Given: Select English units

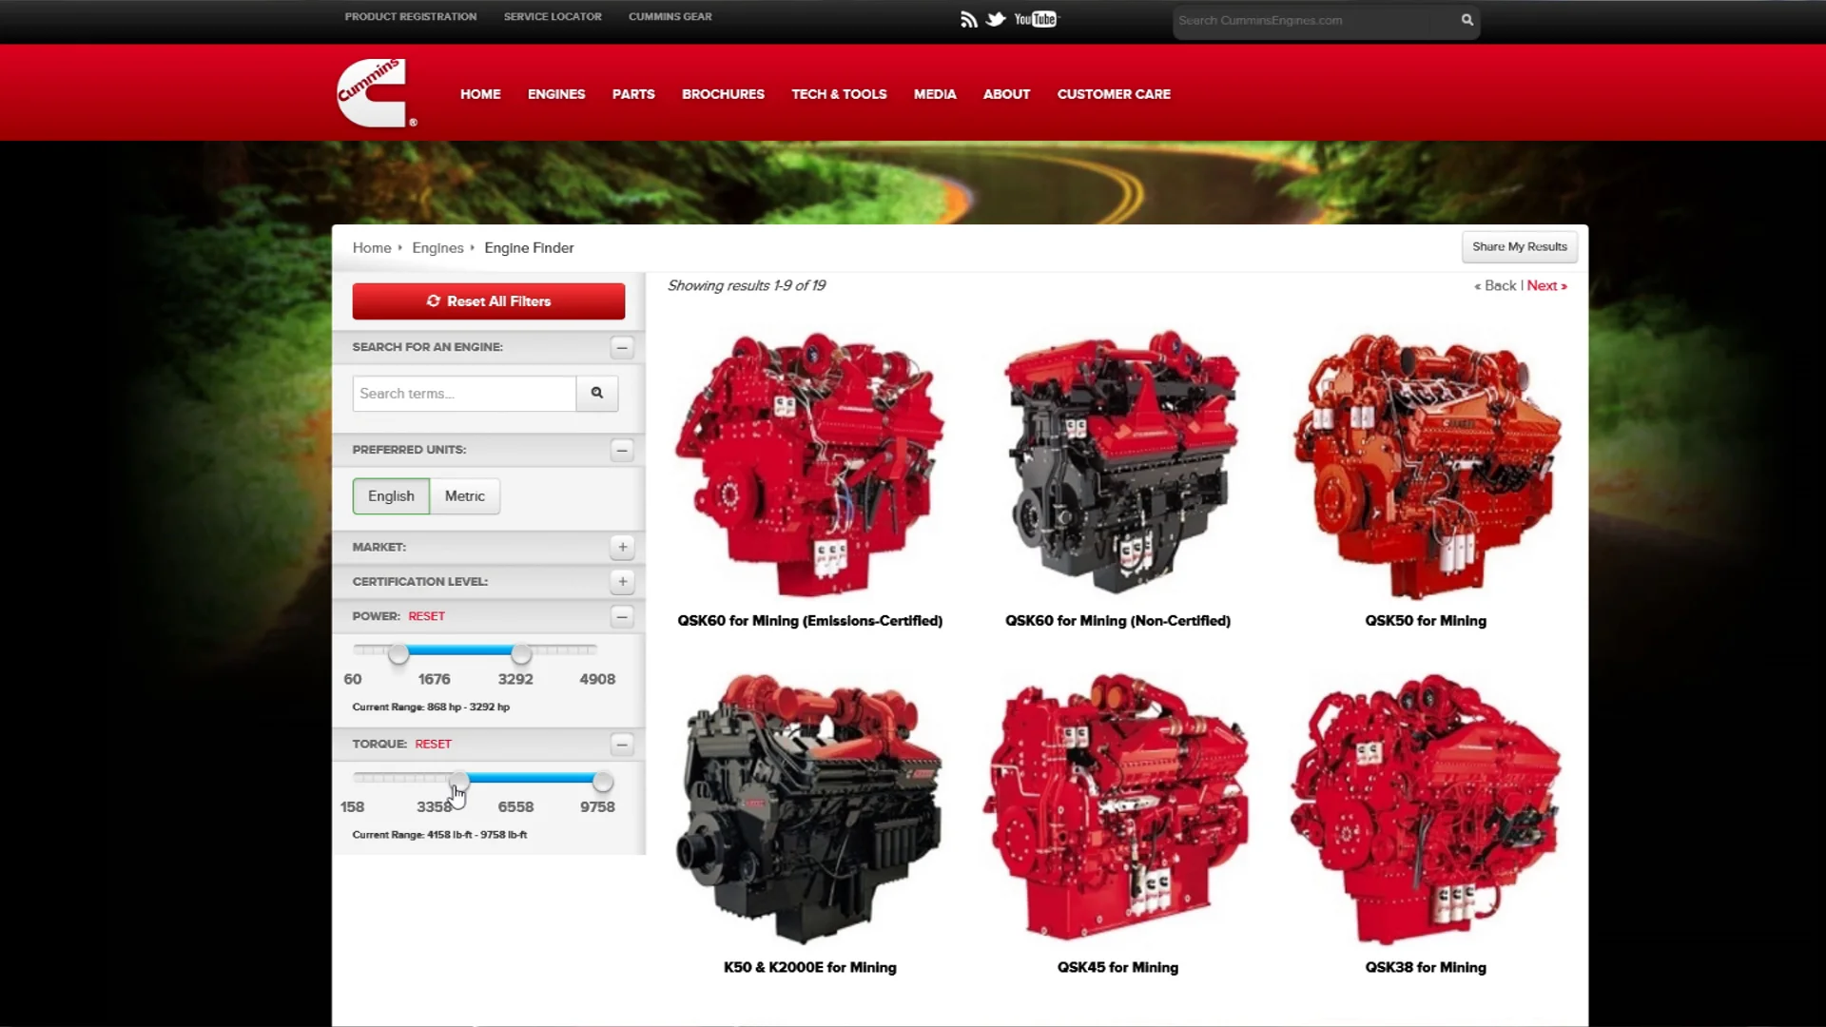Looking at the screenshot, I should coord(390,495).
